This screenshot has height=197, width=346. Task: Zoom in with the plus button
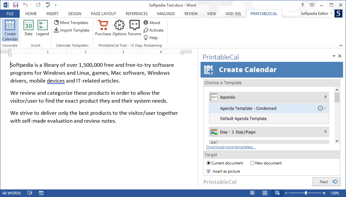[324, 193]
